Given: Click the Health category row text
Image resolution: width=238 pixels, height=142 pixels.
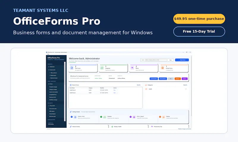Looking at the screenshot, I should (150, 89).
